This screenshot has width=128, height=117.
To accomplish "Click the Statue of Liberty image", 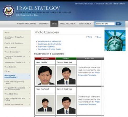I will 115,40.
